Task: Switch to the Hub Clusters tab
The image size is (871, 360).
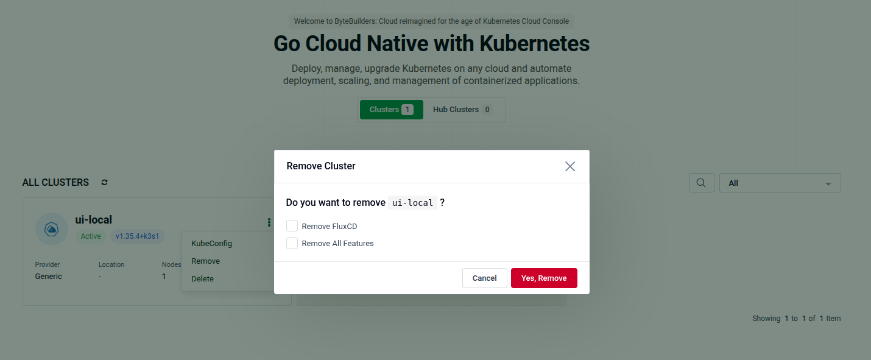Action: pos(463,110)
